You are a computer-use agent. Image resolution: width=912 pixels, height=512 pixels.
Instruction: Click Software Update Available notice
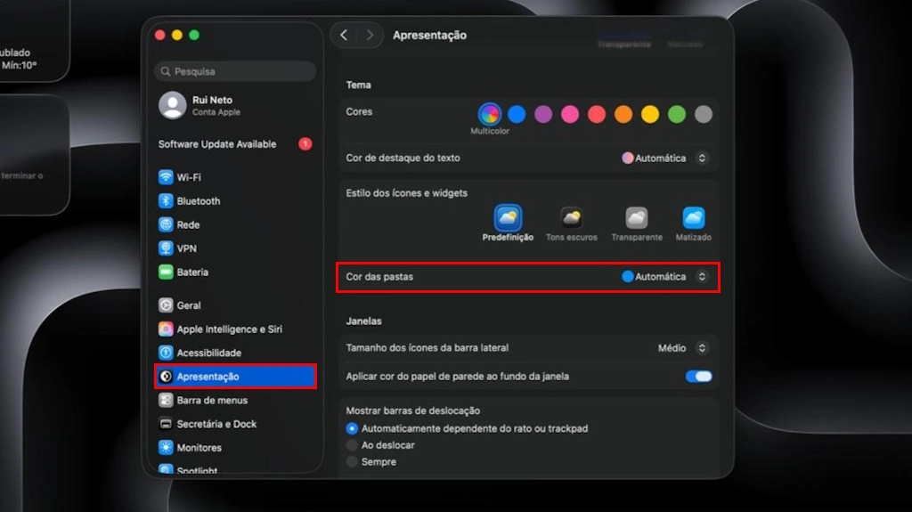coord(217,144)
